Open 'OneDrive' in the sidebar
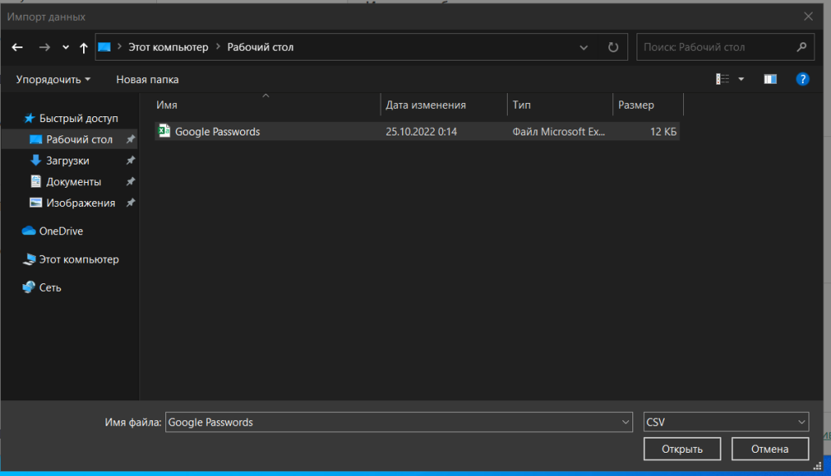The image size is (831, 476). (x=52, y=231)
